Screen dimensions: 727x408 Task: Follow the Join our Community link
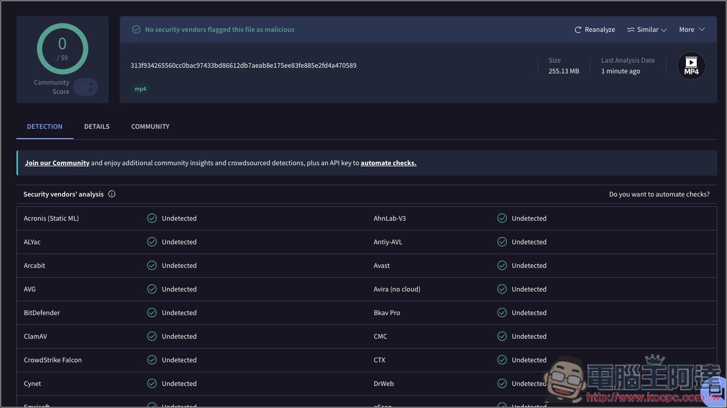pos(58,163)
